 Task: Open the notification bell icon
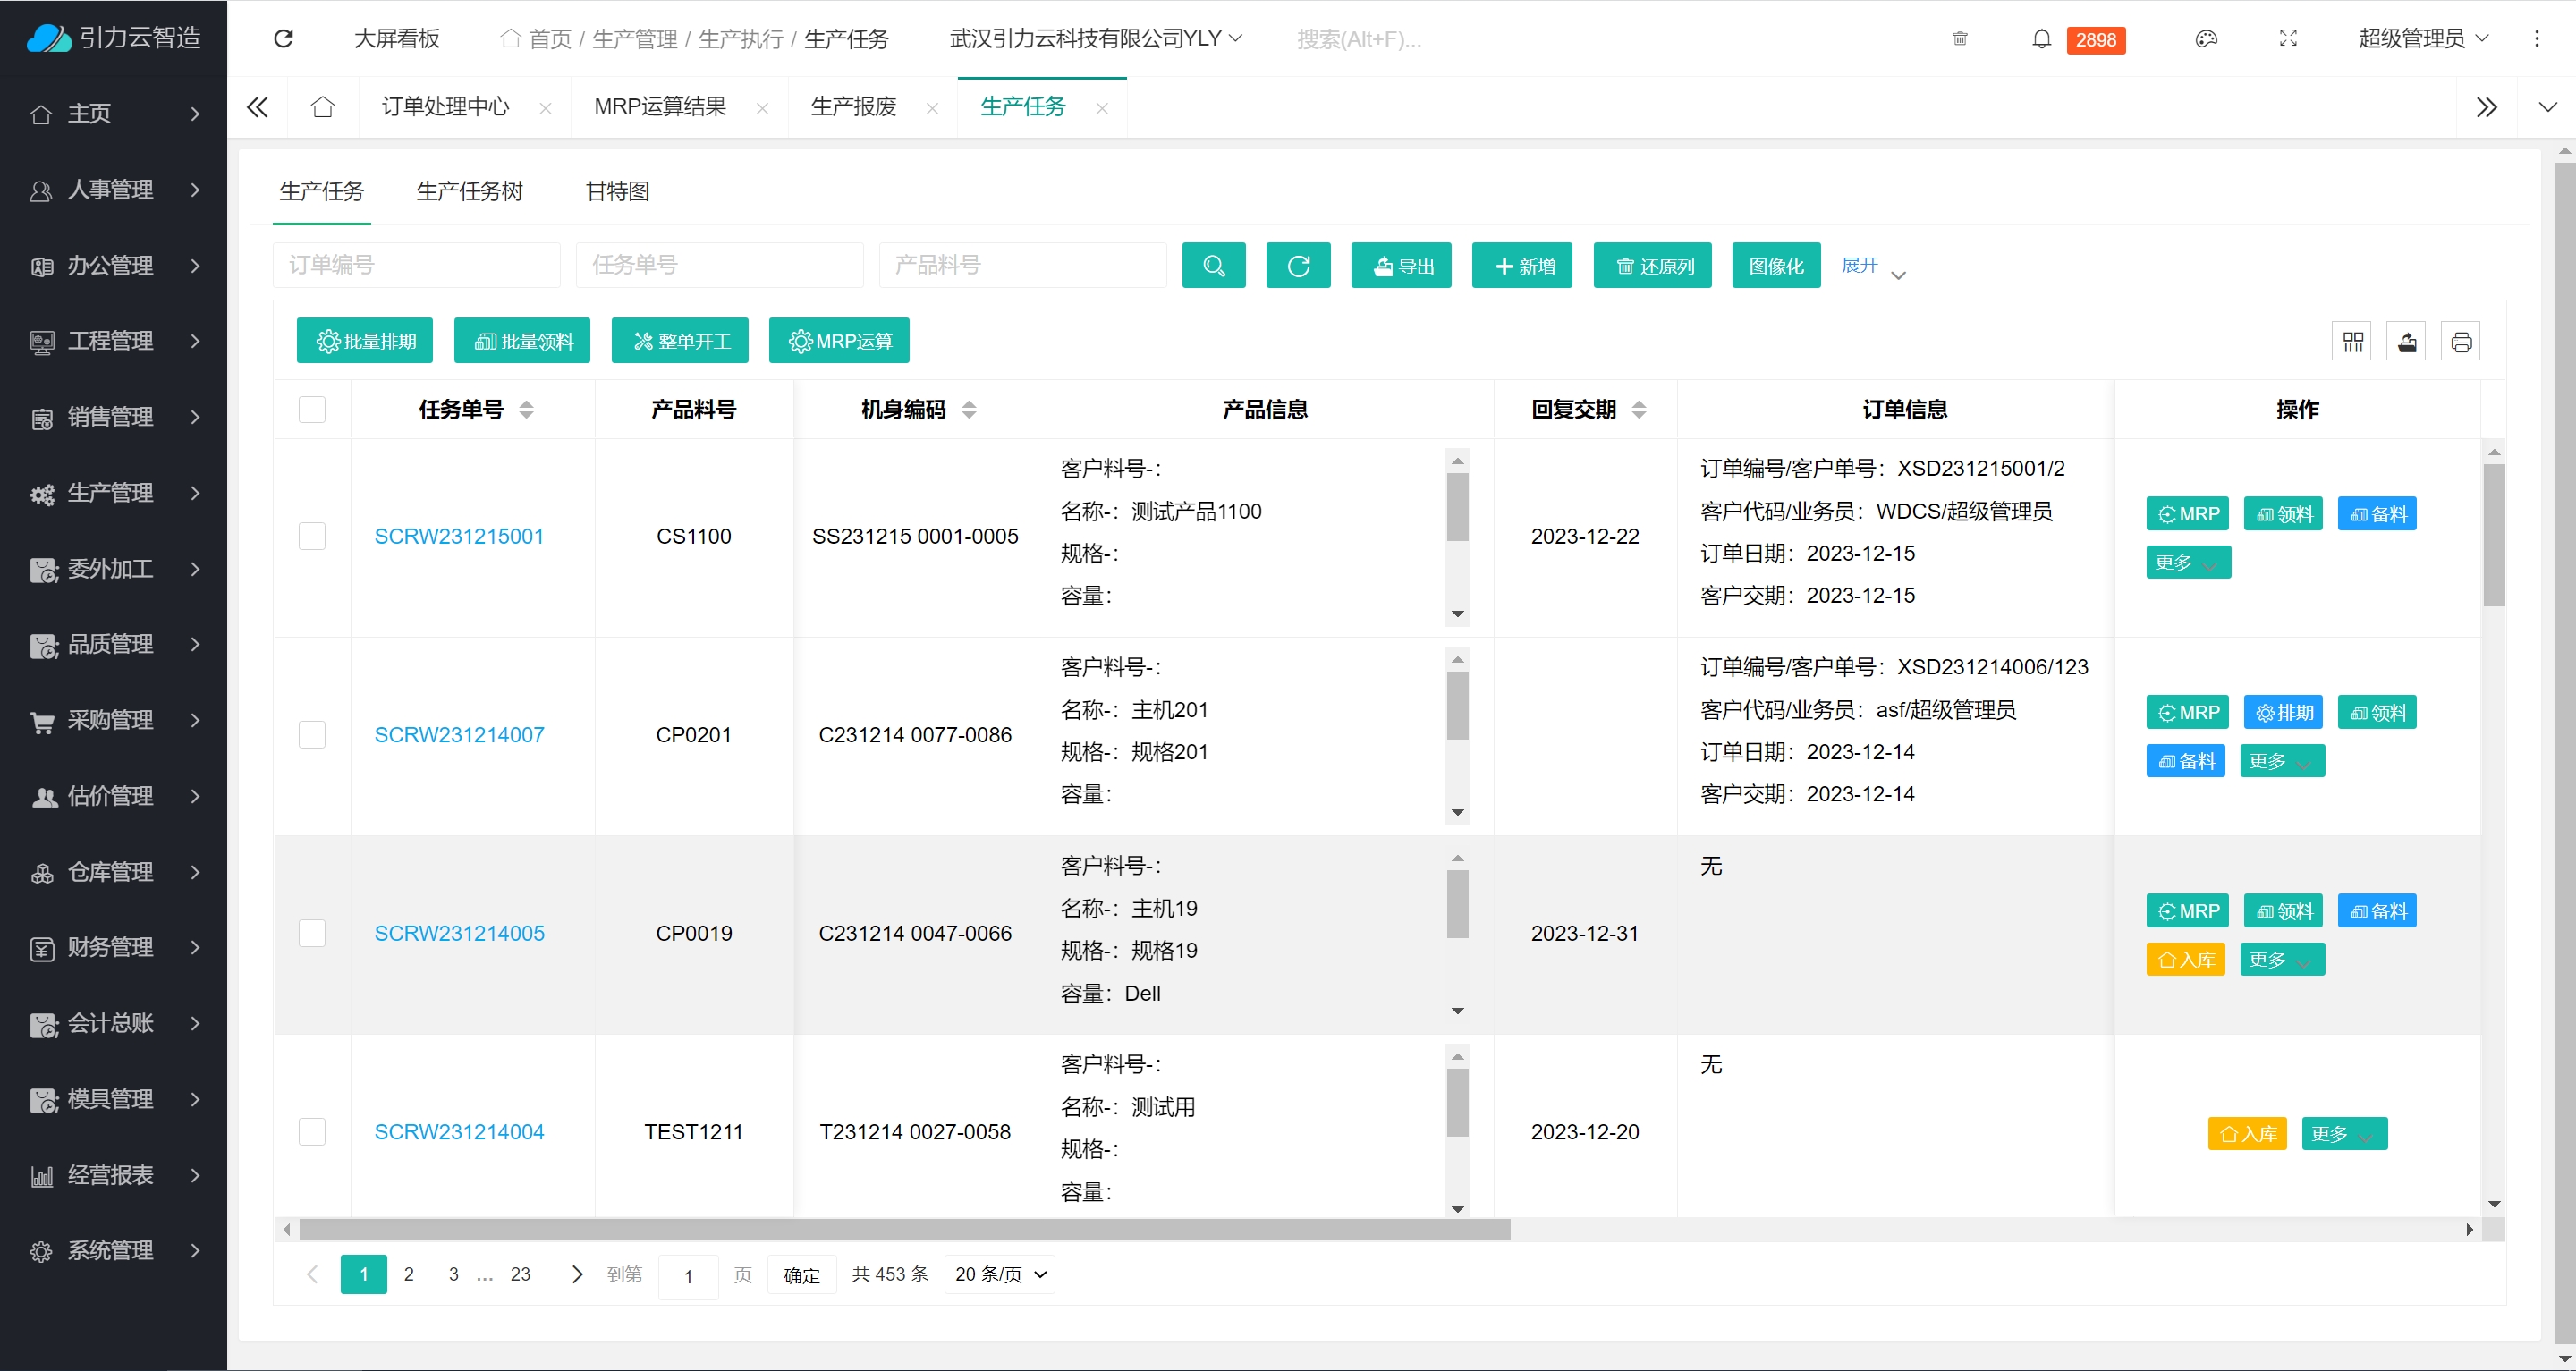pos(2041,39)
